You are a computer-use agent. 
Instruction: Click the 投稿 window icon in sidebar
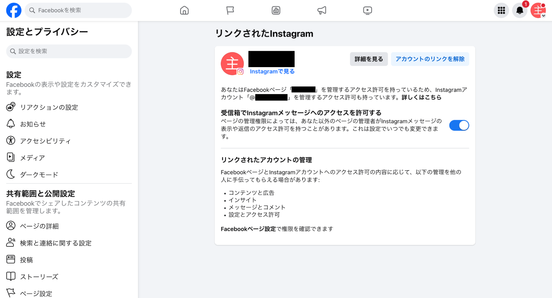[x=11, y=259]
